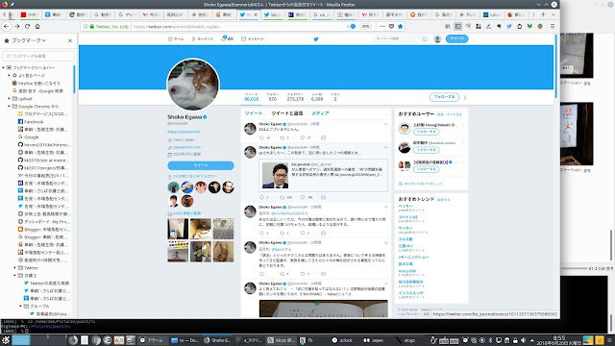Bookmark this page with the blue star
The width and height of the screenshot is (615, 346).
tap(400, 26)
